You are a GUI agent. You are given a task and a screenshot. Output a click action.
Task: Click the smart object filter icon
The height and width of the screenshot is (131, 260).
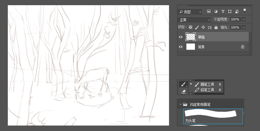click(x=237, y=12)
